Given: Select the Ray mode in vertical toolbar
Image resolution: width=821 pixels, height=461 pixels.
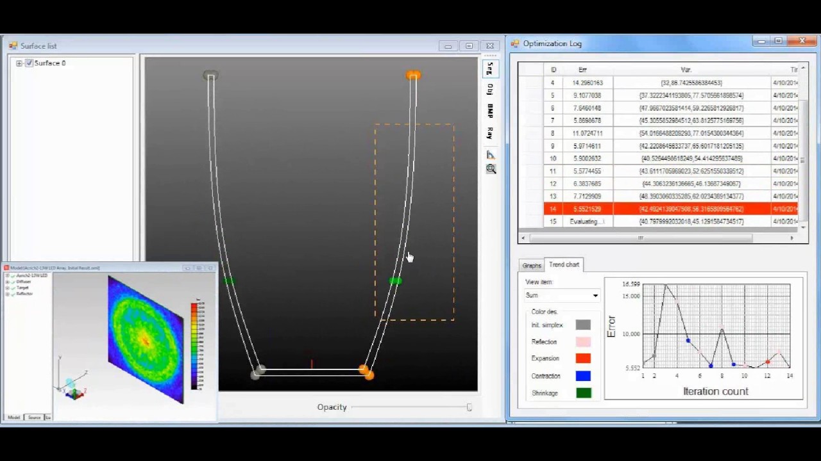Looking at the screenshot, I should pos(491,133).
